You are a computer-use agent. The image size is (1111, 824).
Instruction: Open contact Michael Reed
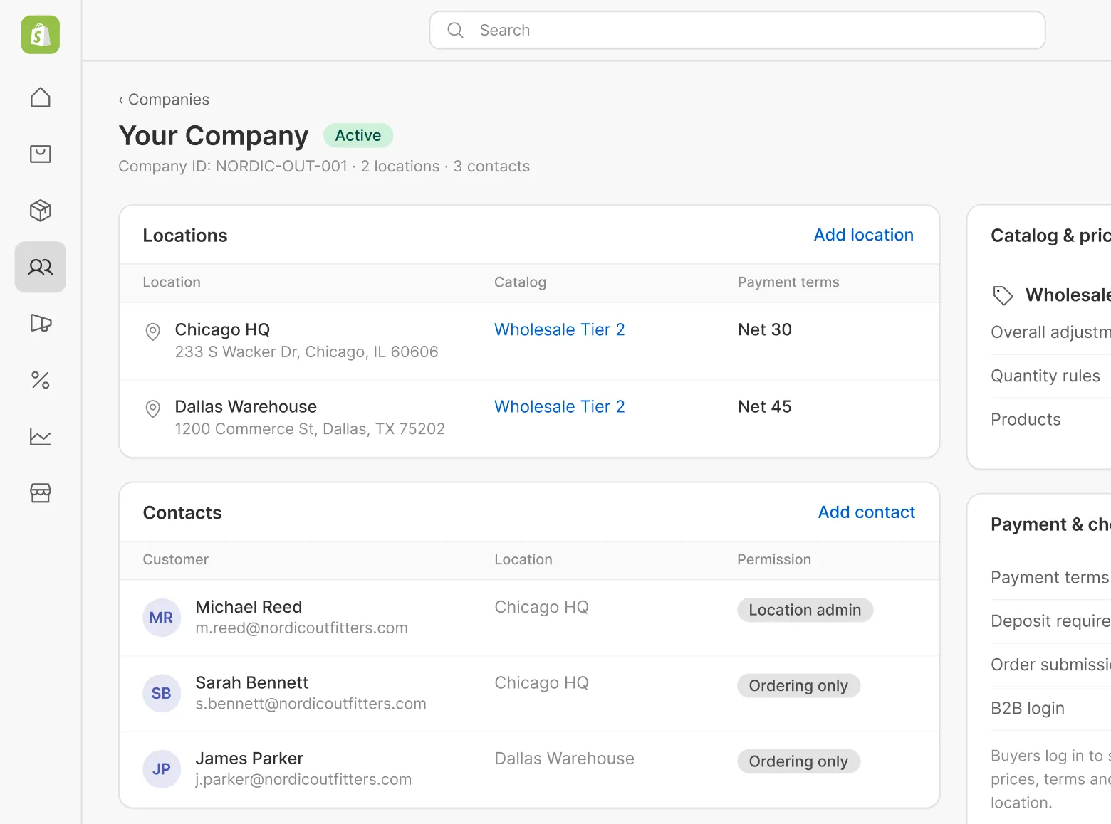249,607
